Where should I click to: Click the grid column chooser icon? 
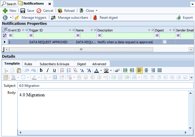pyautogui.click(x=5, y=30)
